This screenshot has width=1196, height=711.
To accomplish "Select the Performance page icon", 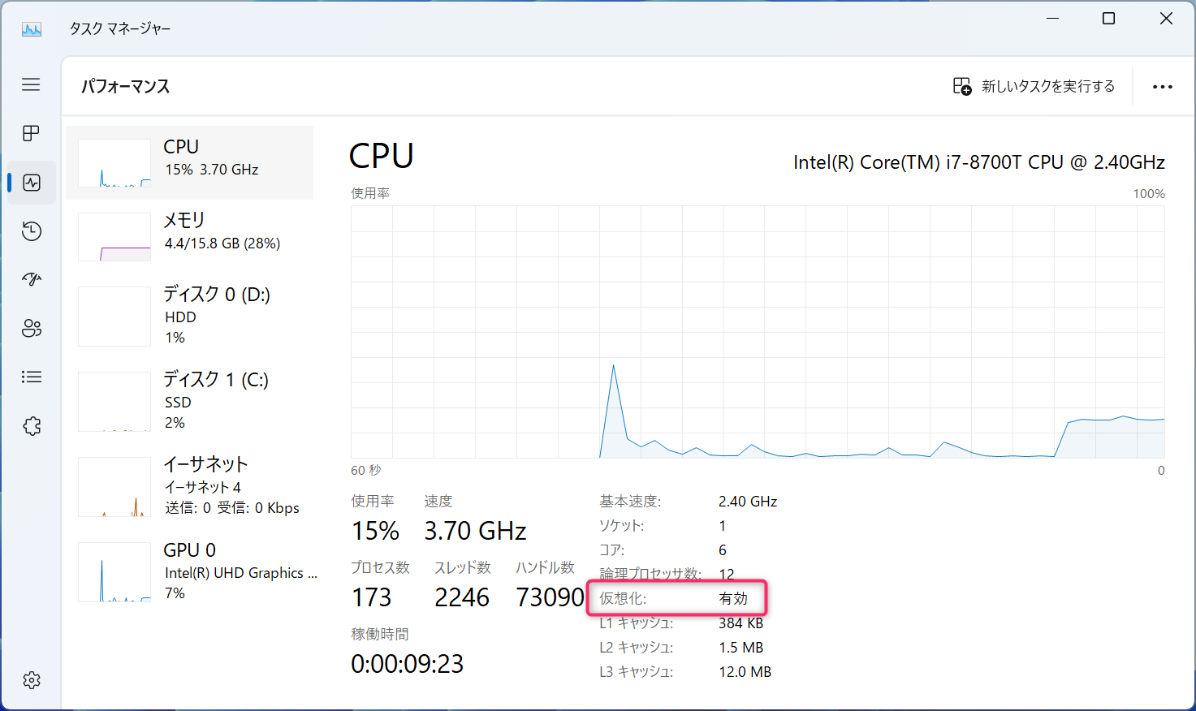I will [32, 183].
